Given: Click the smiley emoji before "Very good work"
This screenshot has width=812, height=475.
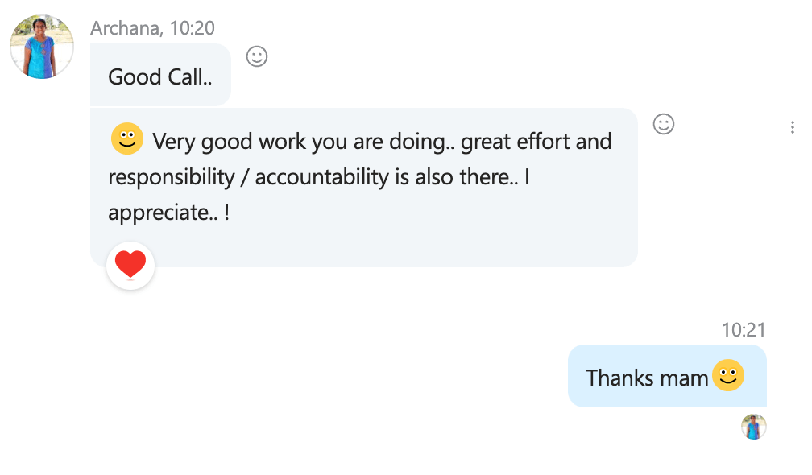Looking at the screenshot, I should 127,139.
